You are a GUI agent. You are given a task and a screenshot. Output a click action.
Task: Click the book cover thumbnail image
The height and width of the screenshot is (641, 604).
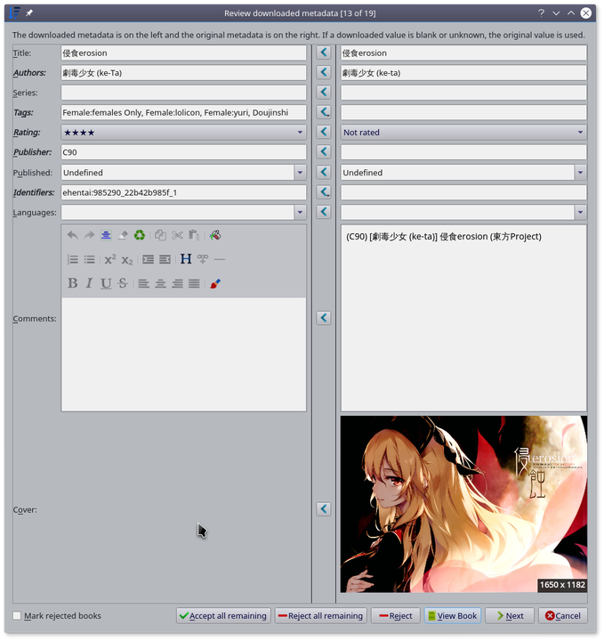[463, 504]
